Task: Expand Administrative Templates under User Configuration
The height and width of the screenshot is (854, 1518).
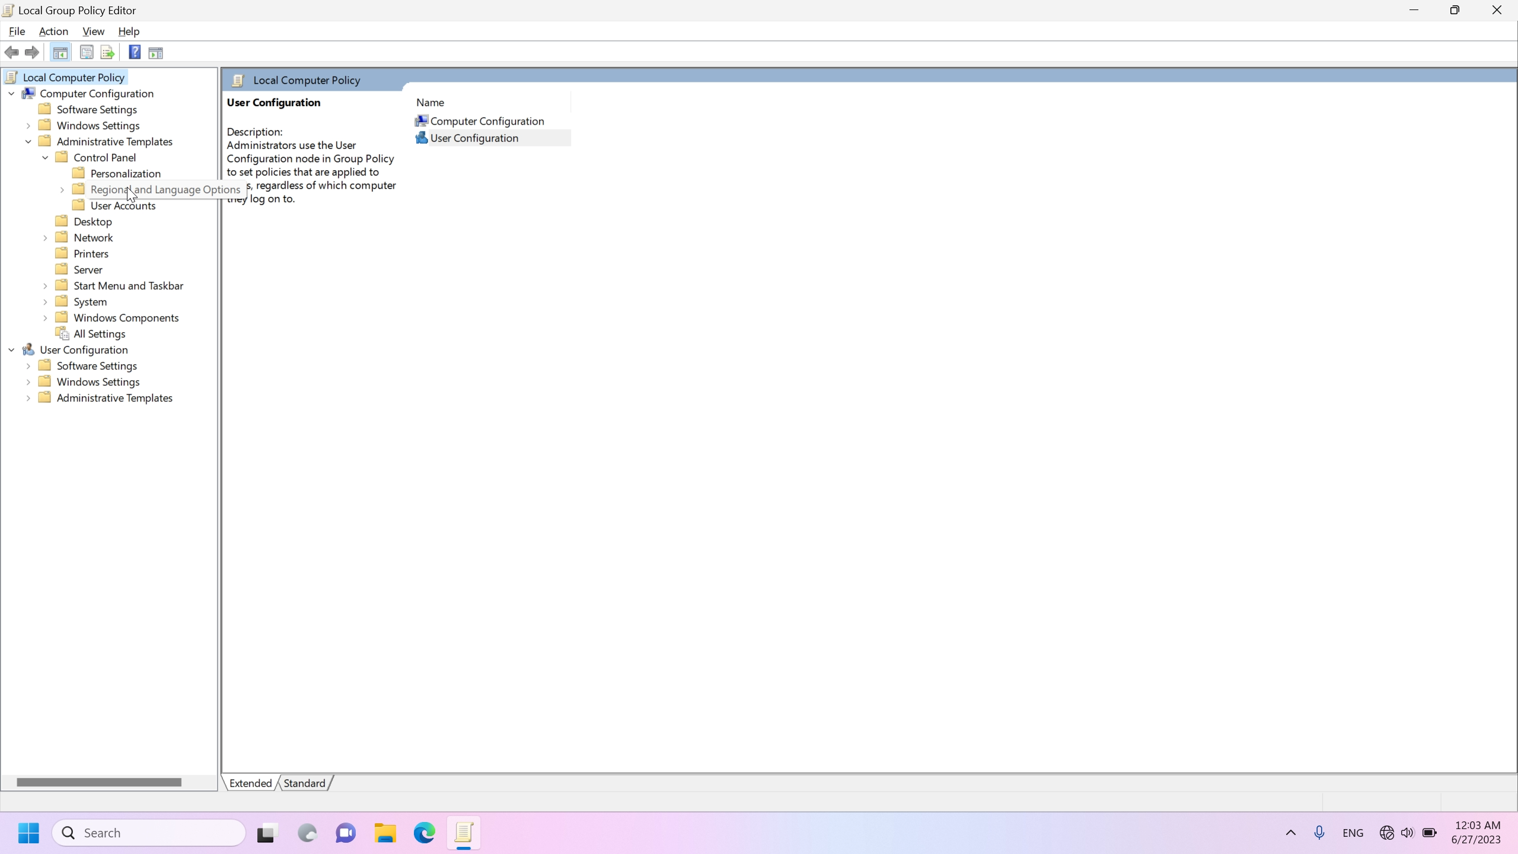Action: [28, 398]
